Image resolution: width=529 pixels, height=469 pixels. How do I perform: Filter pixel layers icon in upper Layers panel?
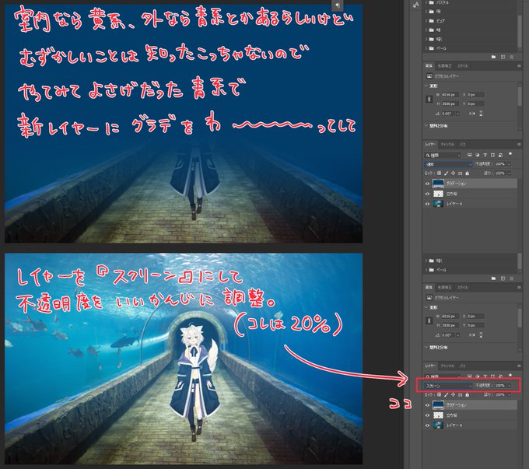click(469, 155)
